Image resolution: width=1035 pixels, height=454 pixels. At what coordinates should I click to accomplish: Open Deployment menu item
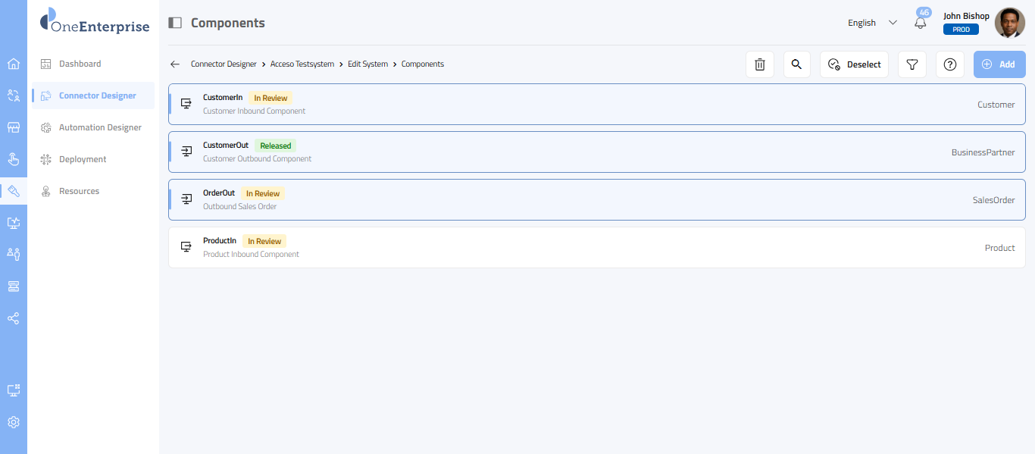point(83,159)
